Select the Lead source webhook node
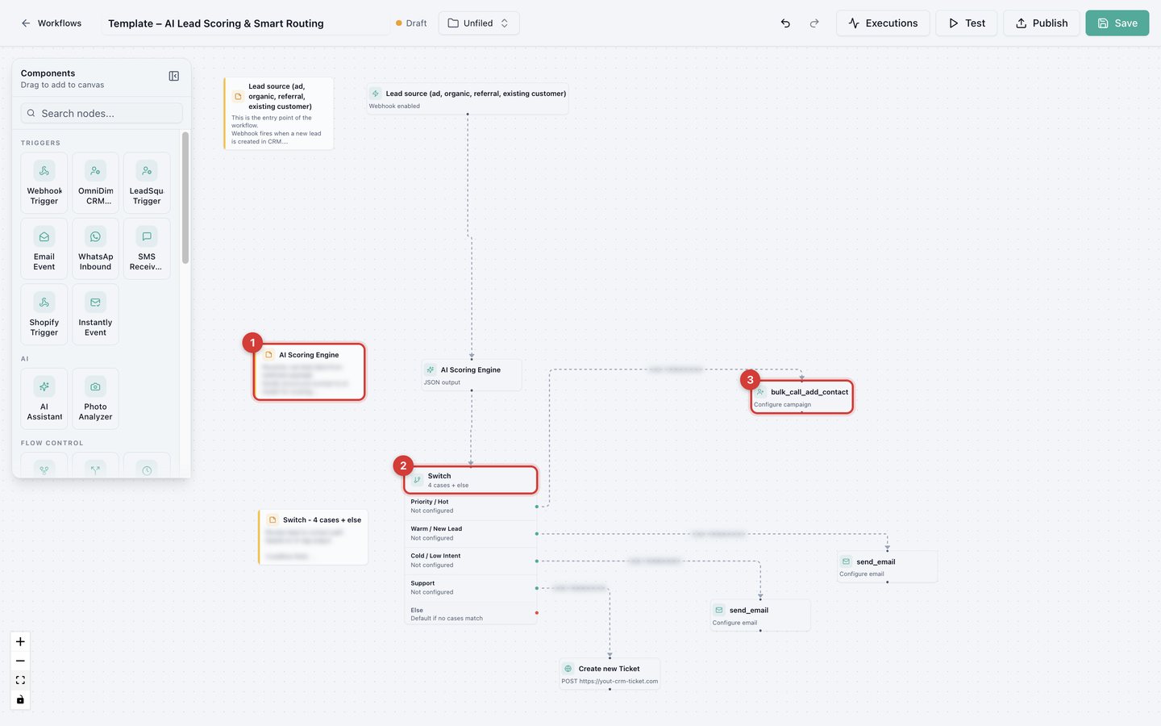This screenshot has width=1161, height=726. [x=468, y=98]
